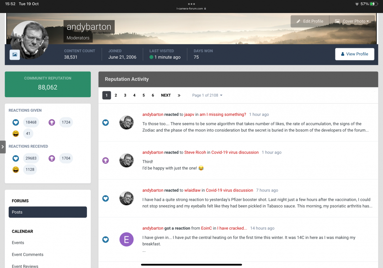Click the trophy icon under Reactions Given
The width and height of the screenshot is (383, 268).
(52, 123)
